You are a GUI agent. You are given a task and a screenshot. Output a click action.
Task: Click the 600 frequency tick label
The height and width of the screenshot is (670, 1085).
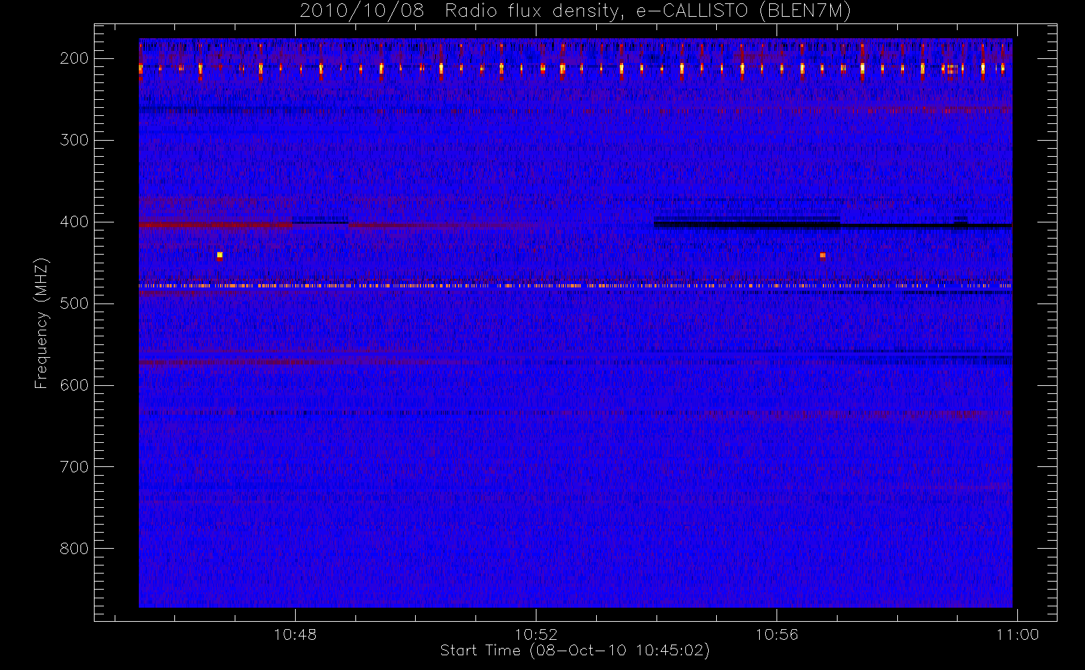[74, 385]
